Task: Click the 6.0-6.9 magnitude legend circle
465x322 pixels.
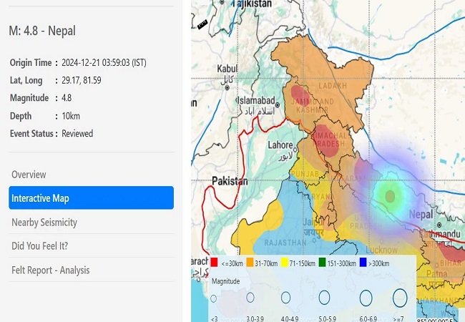Action: pyautogui.click(x=366, y=298)
